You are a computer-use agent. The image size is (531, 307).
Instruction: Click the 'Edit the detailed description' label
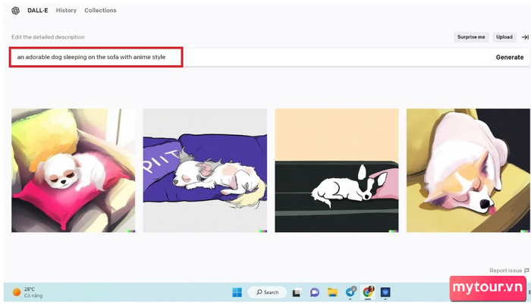coord(48,37)
